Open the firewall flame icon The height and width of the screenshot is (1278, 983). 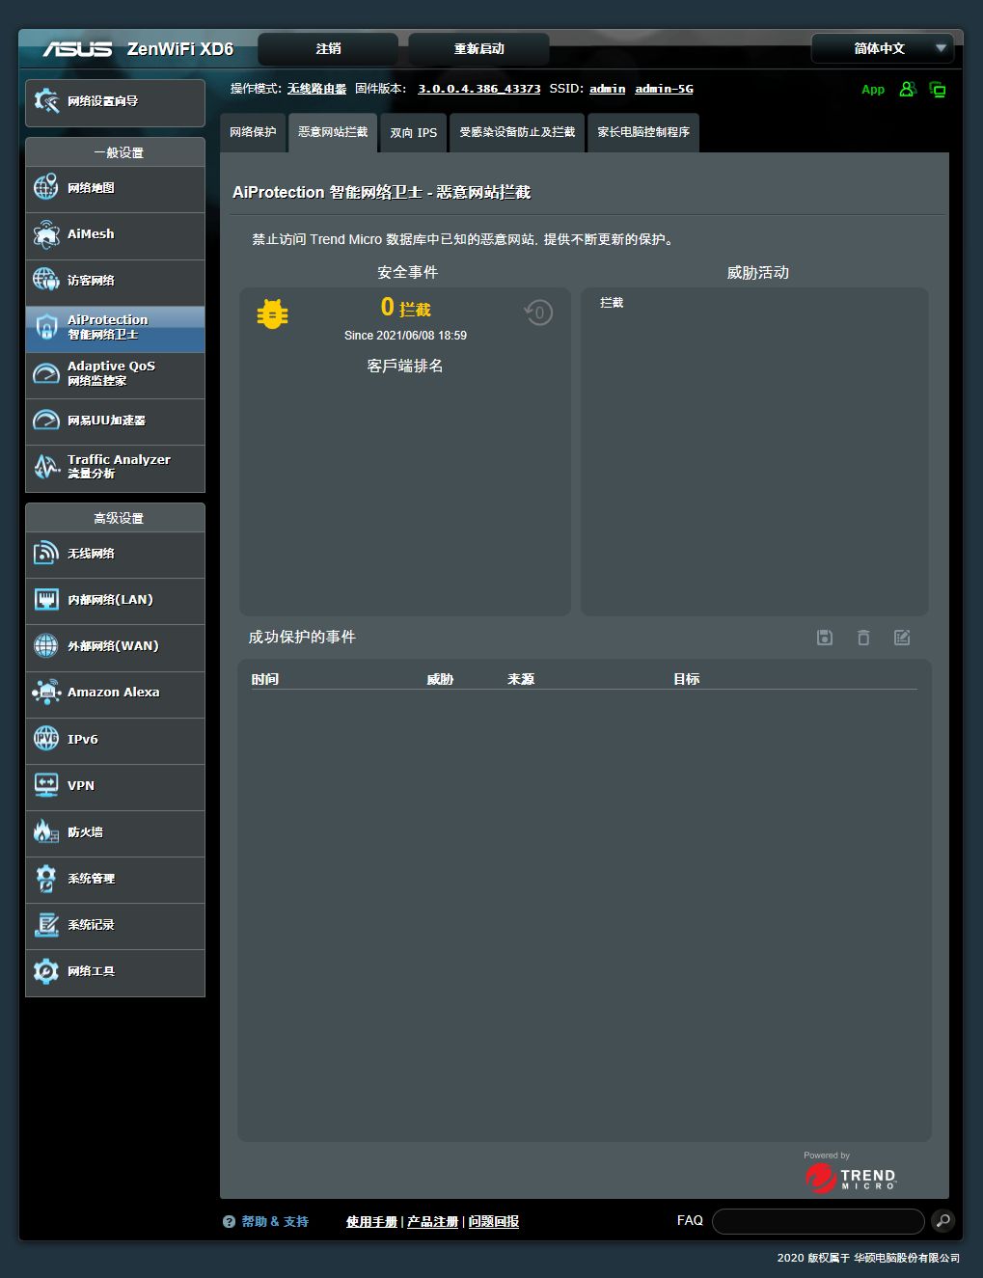(46, 831)
